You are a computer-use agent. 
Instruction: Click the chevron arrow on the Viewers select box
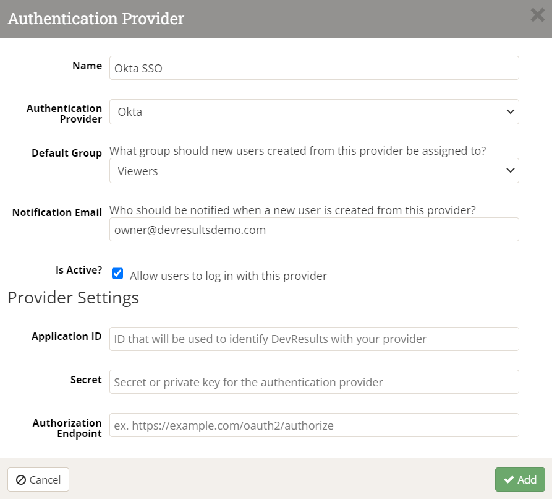(x=510, y=171)
